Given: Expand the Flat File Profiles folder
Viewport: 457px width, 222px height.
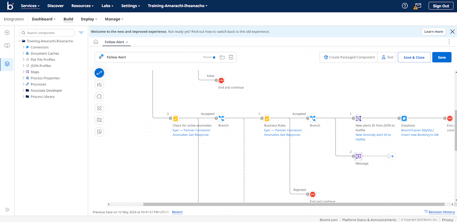Looking at the screenshot, I should pos(23,59).
